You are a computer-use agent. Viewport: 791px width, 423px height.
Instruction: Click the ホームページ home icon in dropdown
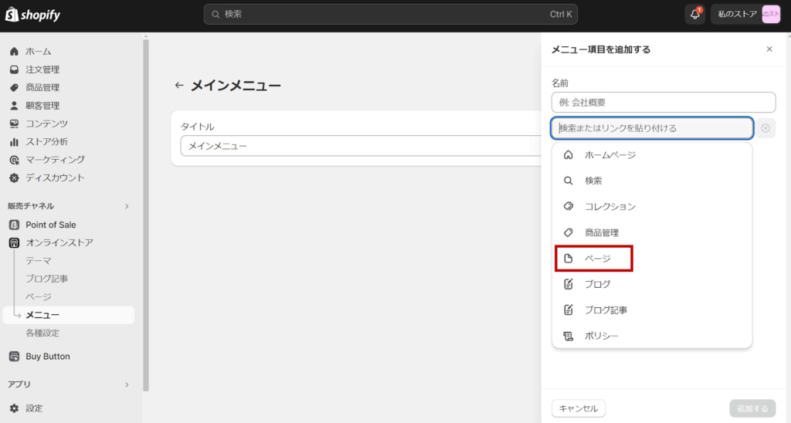click(x=569, y=155)
